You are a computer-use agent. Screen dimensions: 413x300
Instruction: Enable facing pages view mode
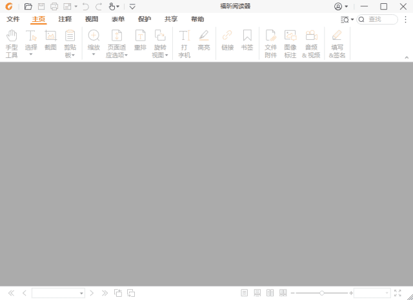[270, 293]
